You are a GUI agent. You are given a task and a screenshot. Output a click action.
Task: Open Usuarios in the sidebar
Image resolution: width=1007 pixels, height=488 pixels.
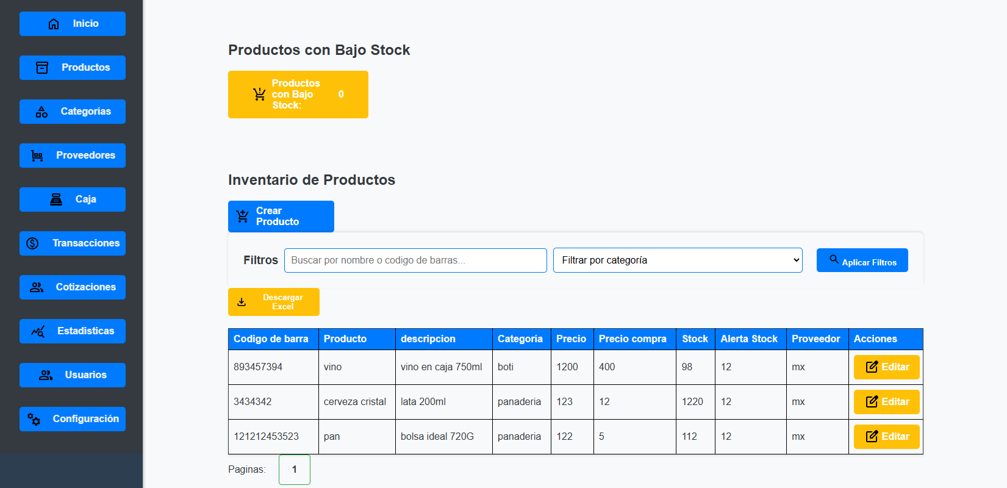coord(73,375)
